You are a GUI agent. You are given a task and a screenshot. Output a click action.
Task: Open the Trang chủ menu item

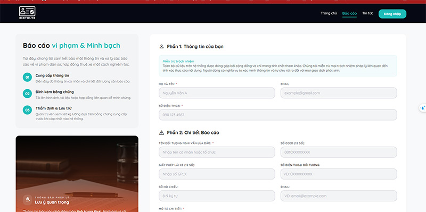point(329,13)
